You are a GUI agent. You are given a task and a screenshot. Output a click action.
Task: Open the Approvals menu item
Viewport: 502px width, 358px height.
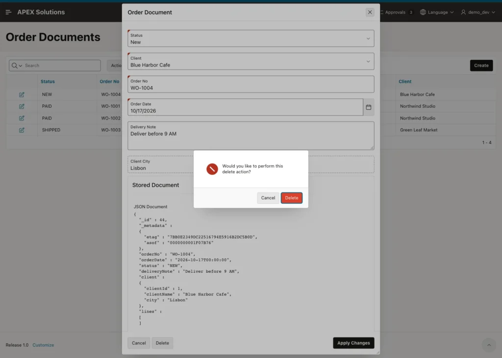point(397,12)
